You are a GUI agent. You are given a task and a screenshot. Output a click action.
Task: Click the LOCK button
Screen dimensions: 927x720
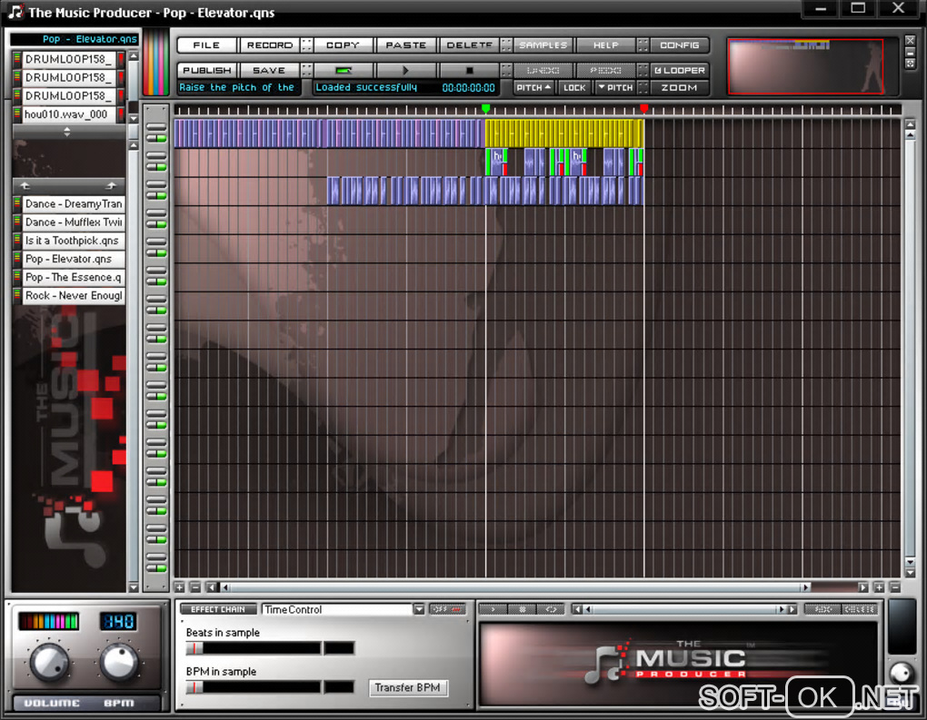574,87
